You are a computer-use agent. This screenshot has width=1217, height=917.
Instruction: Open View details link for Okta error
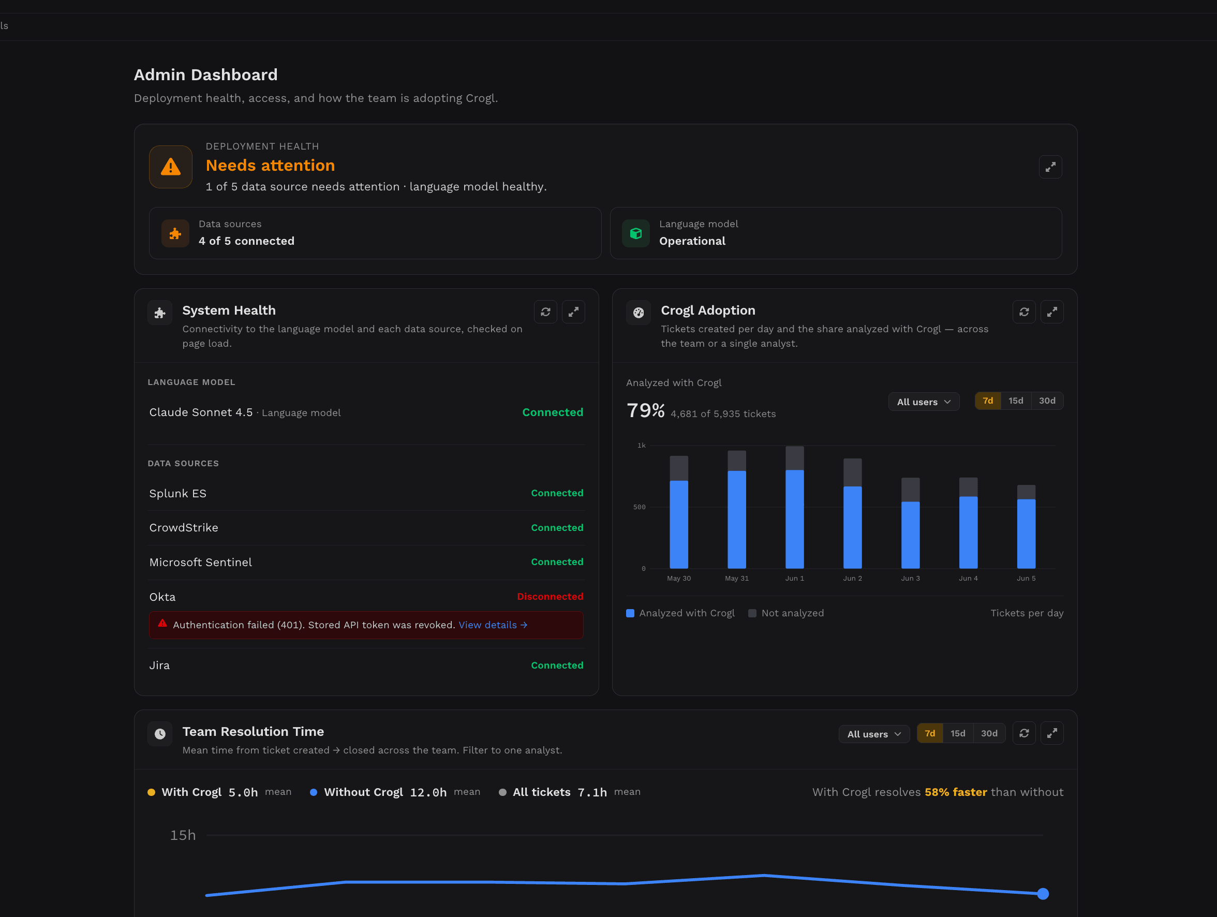(493, 625)
